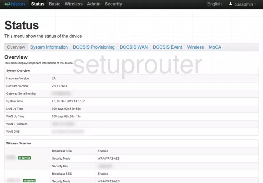
Task: Click the LAN Up Time value
Action: [66, 109]
